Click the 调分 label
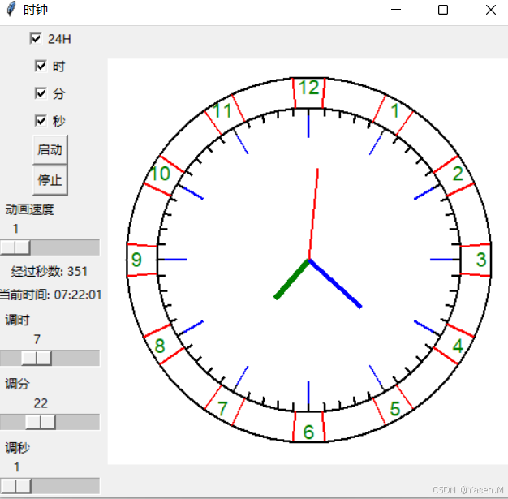Screen dimensions: 508x499 coord(18,384)
